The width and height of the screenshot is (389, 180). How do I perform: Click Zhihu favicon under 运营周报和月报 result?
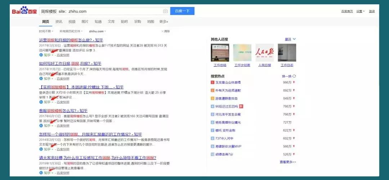41,55
